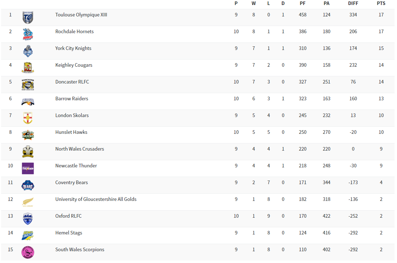Click the North Wales Crusaders logo

pyautogui.click(x=27, y=151)
